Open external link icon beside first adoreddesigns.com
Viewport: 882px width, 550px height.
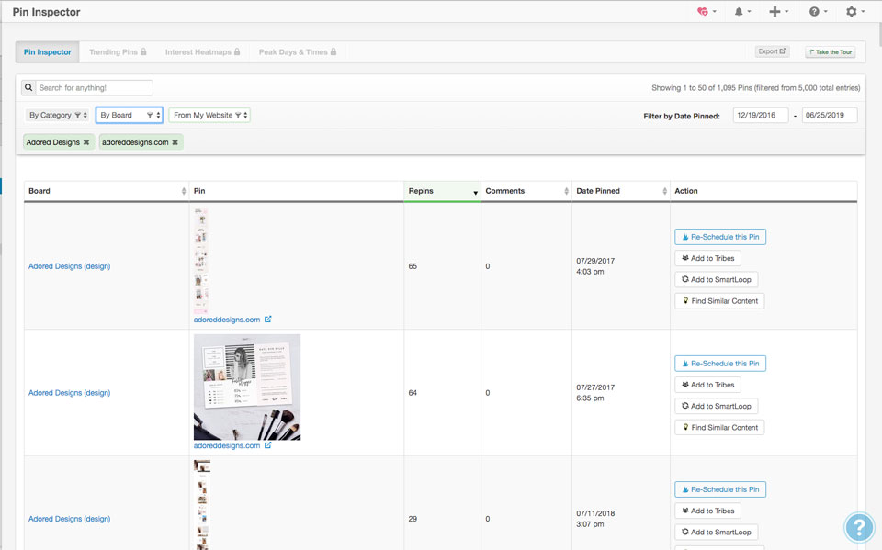[268, 320]
